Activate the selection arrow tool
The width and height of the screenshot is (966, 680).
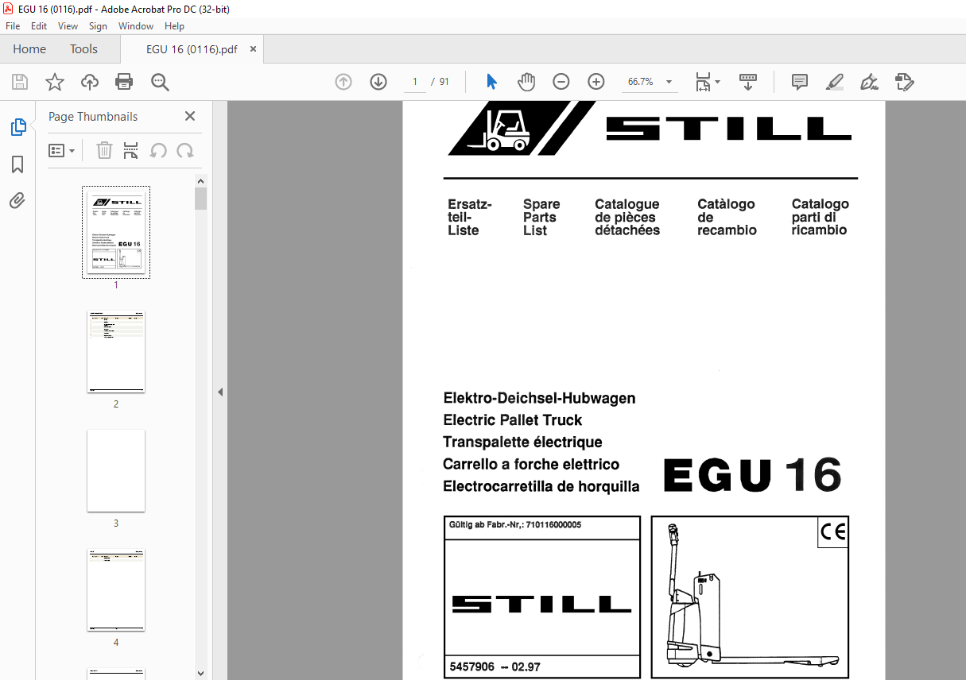491,82
